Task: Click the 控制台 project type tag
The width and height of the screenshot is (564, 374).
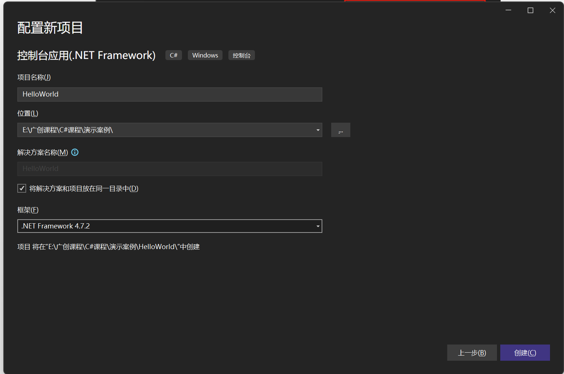Action: click(x=241, y=55)
